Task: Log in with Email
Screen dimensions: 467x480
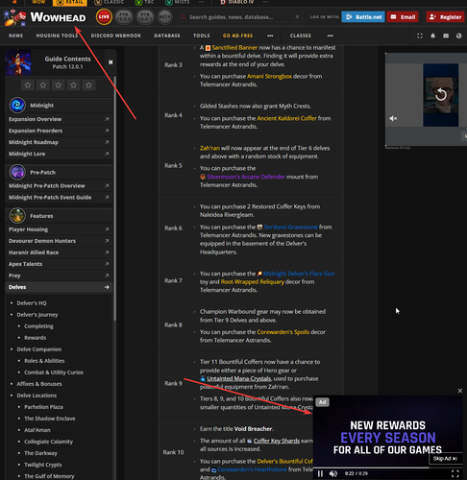Action: tap(403, 17)
